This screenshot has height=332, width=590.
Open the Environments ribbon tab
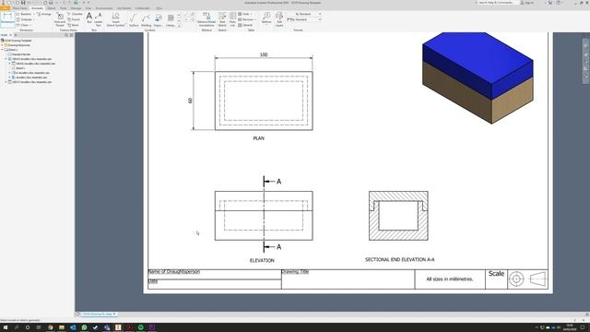104,8
